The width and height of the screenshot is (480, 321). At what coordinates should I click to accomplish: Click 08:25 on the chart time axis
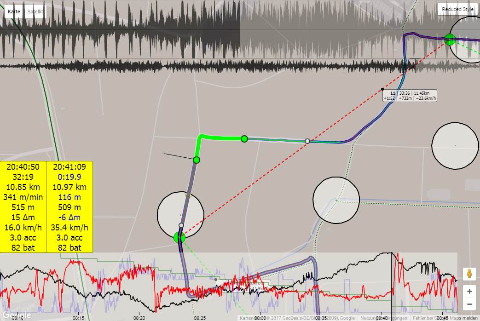click(200, 318)
